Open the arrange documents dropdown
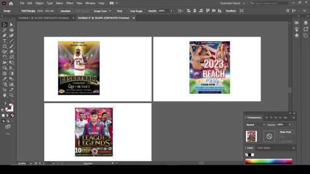The height and width of the screenshot is (174, 310). (113, 3)
